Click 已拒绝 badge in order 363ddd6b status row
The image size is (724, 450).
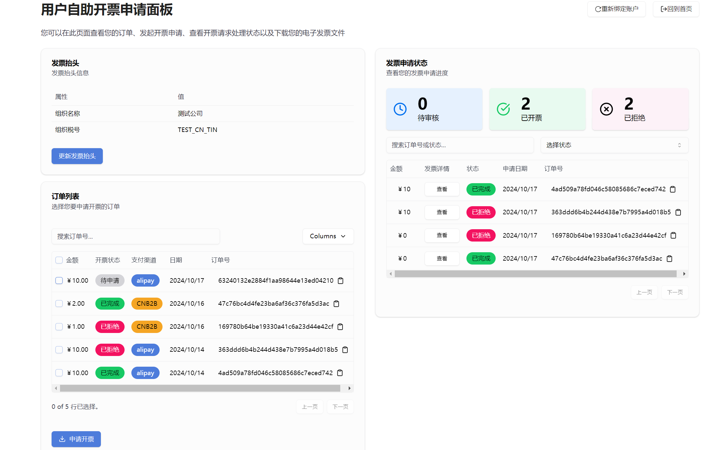[x=481, y=212]
